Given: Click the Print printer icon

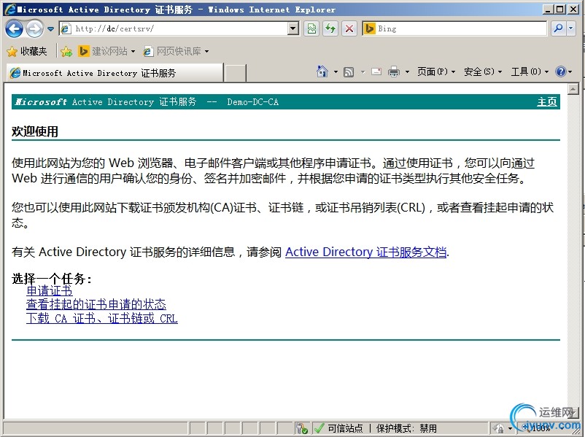Looking at the screenshot, I should pyautogui.click(x=394, y=71).
